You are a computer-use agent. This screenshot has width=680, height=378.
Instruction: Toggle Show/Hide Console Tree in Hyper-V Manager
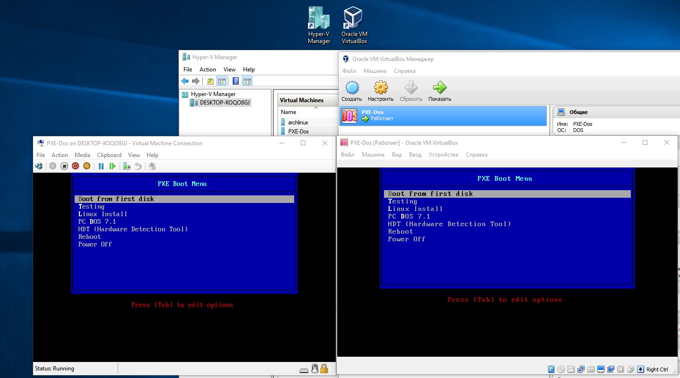221,81
